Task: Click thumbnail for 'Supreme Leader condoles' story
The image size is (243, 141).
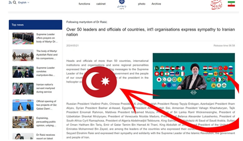Action: 23,72
